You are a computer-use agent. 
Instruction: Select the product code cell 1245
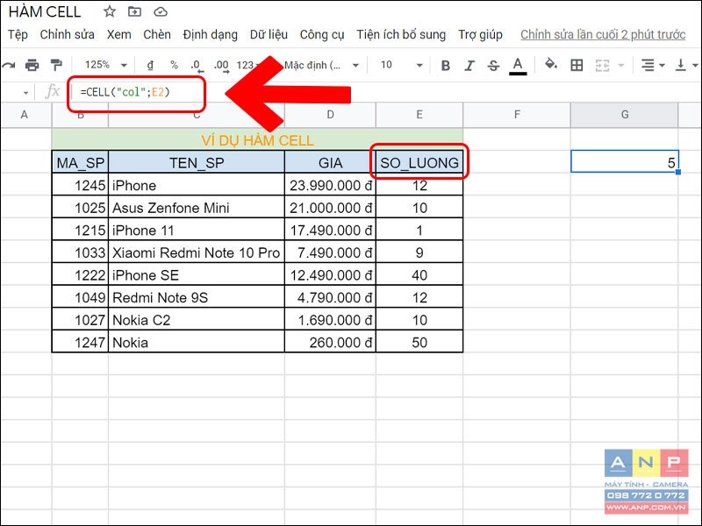pos(80,184)
